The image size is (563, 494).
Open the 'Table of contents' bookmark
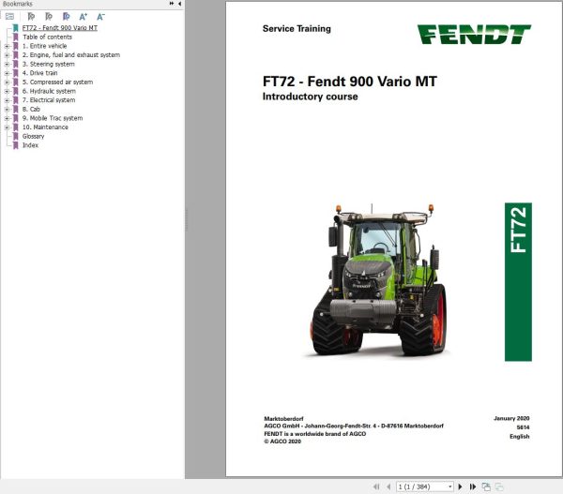(48, 37)
